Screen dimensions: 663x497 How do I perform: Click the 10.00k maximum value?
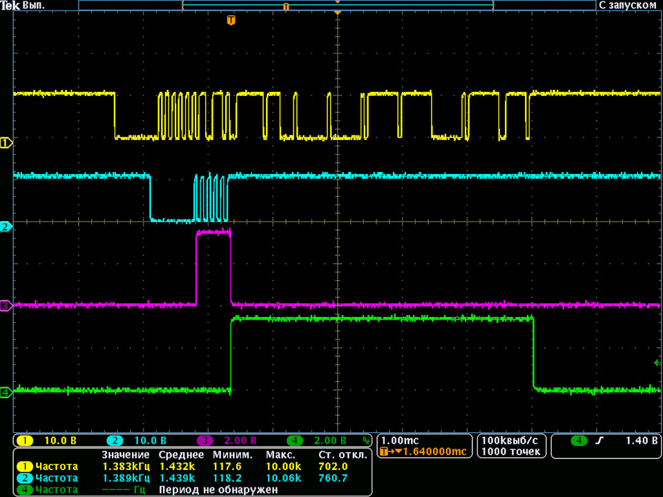[283, 467]
